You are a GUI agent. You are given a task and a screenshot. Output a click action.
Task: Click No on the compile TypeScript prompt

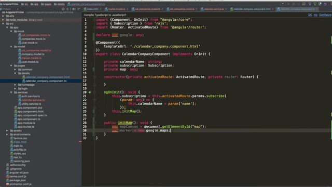click(315, 15)
